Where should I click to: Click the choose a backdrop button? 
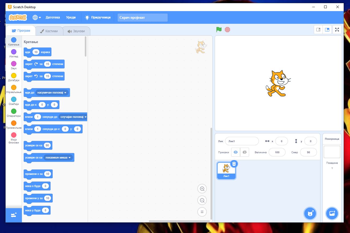tap(332, 213)
